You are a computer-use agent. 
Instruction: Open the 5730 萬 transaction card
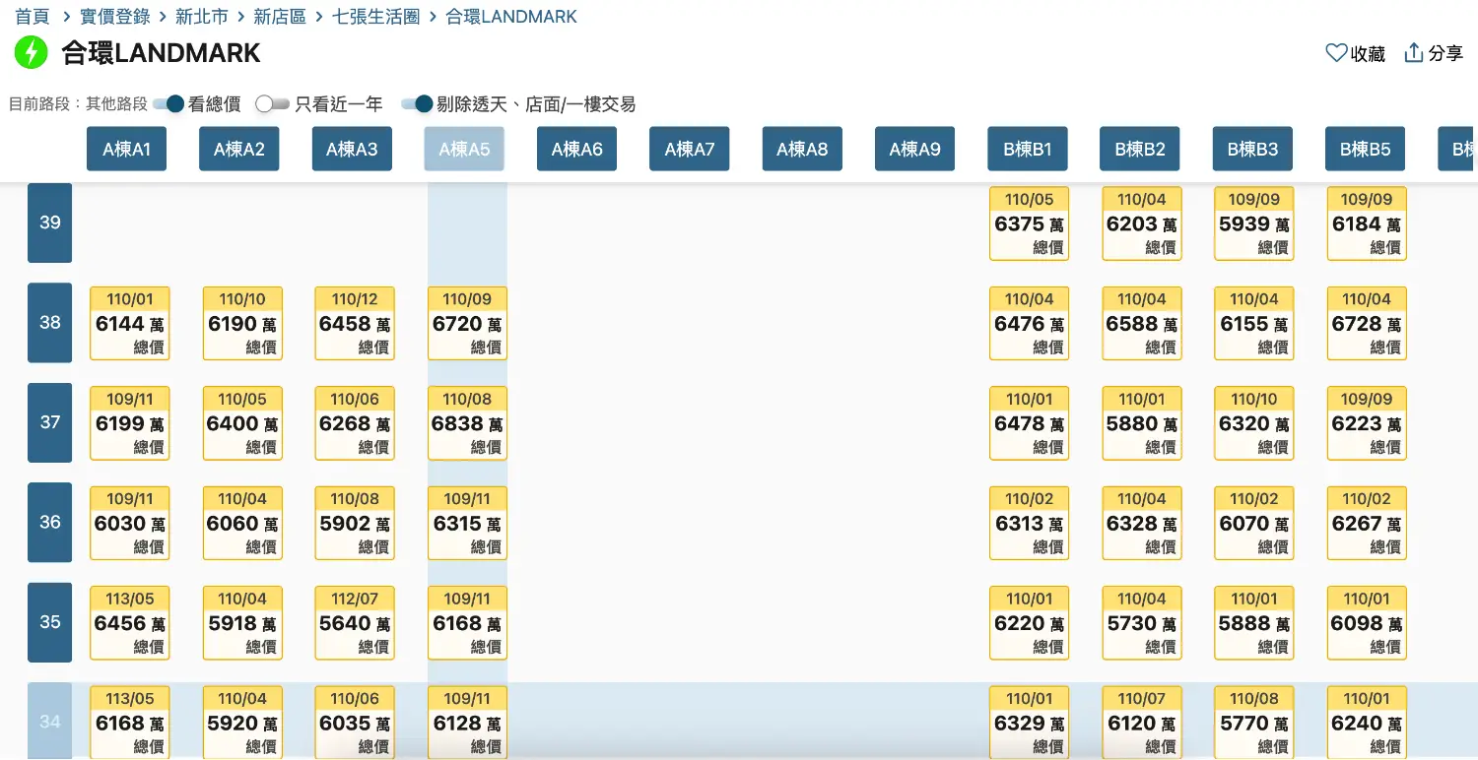pyautogui.click(x=1141, y=623)
